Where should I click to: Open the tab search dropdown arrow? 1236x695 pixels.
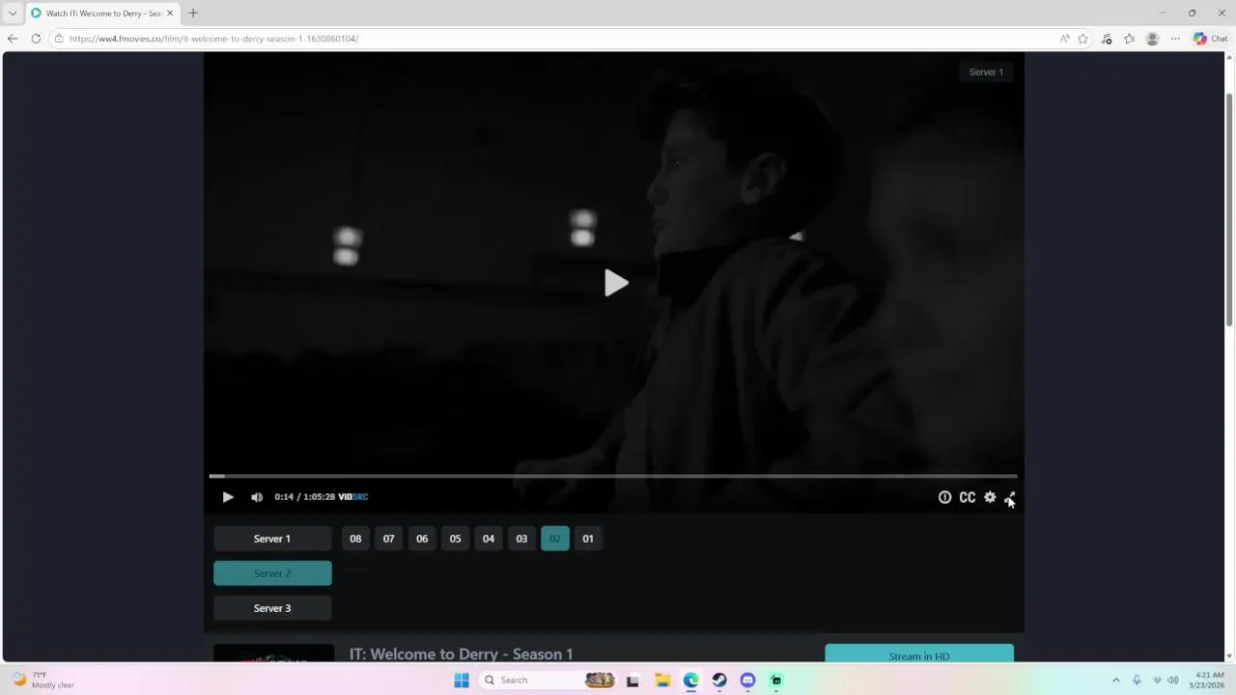(13, 14)
